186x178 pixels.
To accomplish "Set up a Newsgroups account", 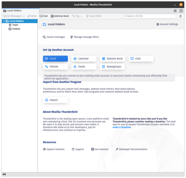I will pos(112,66).
